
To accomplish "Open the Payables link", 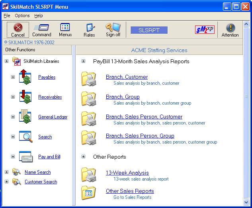I will (47, 77).
